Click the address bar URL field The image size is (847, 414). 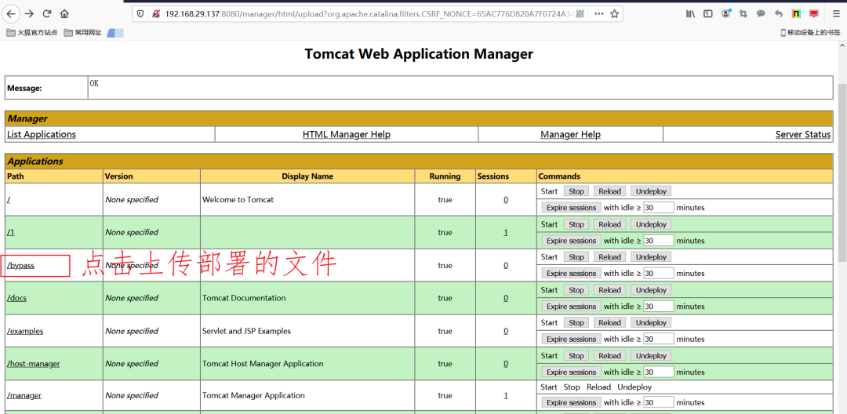point(367,14)
